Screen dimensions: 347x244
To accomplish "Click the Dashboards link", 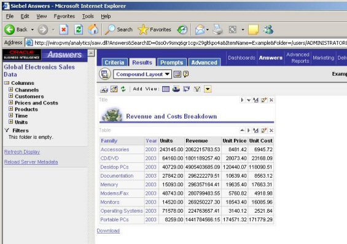I will 241,58.
